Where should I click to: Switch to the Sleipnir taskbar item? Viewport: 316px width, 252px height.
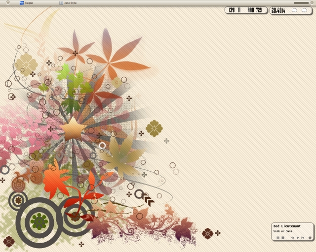pos(26,3)
